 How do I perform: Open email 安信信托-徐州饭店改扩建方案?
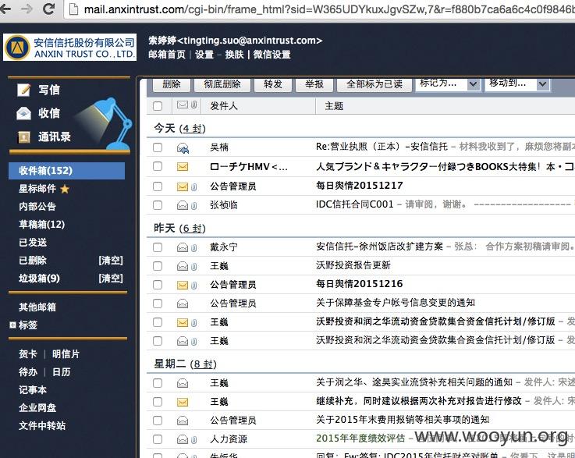pyautogui.click(x=379, y=247)
